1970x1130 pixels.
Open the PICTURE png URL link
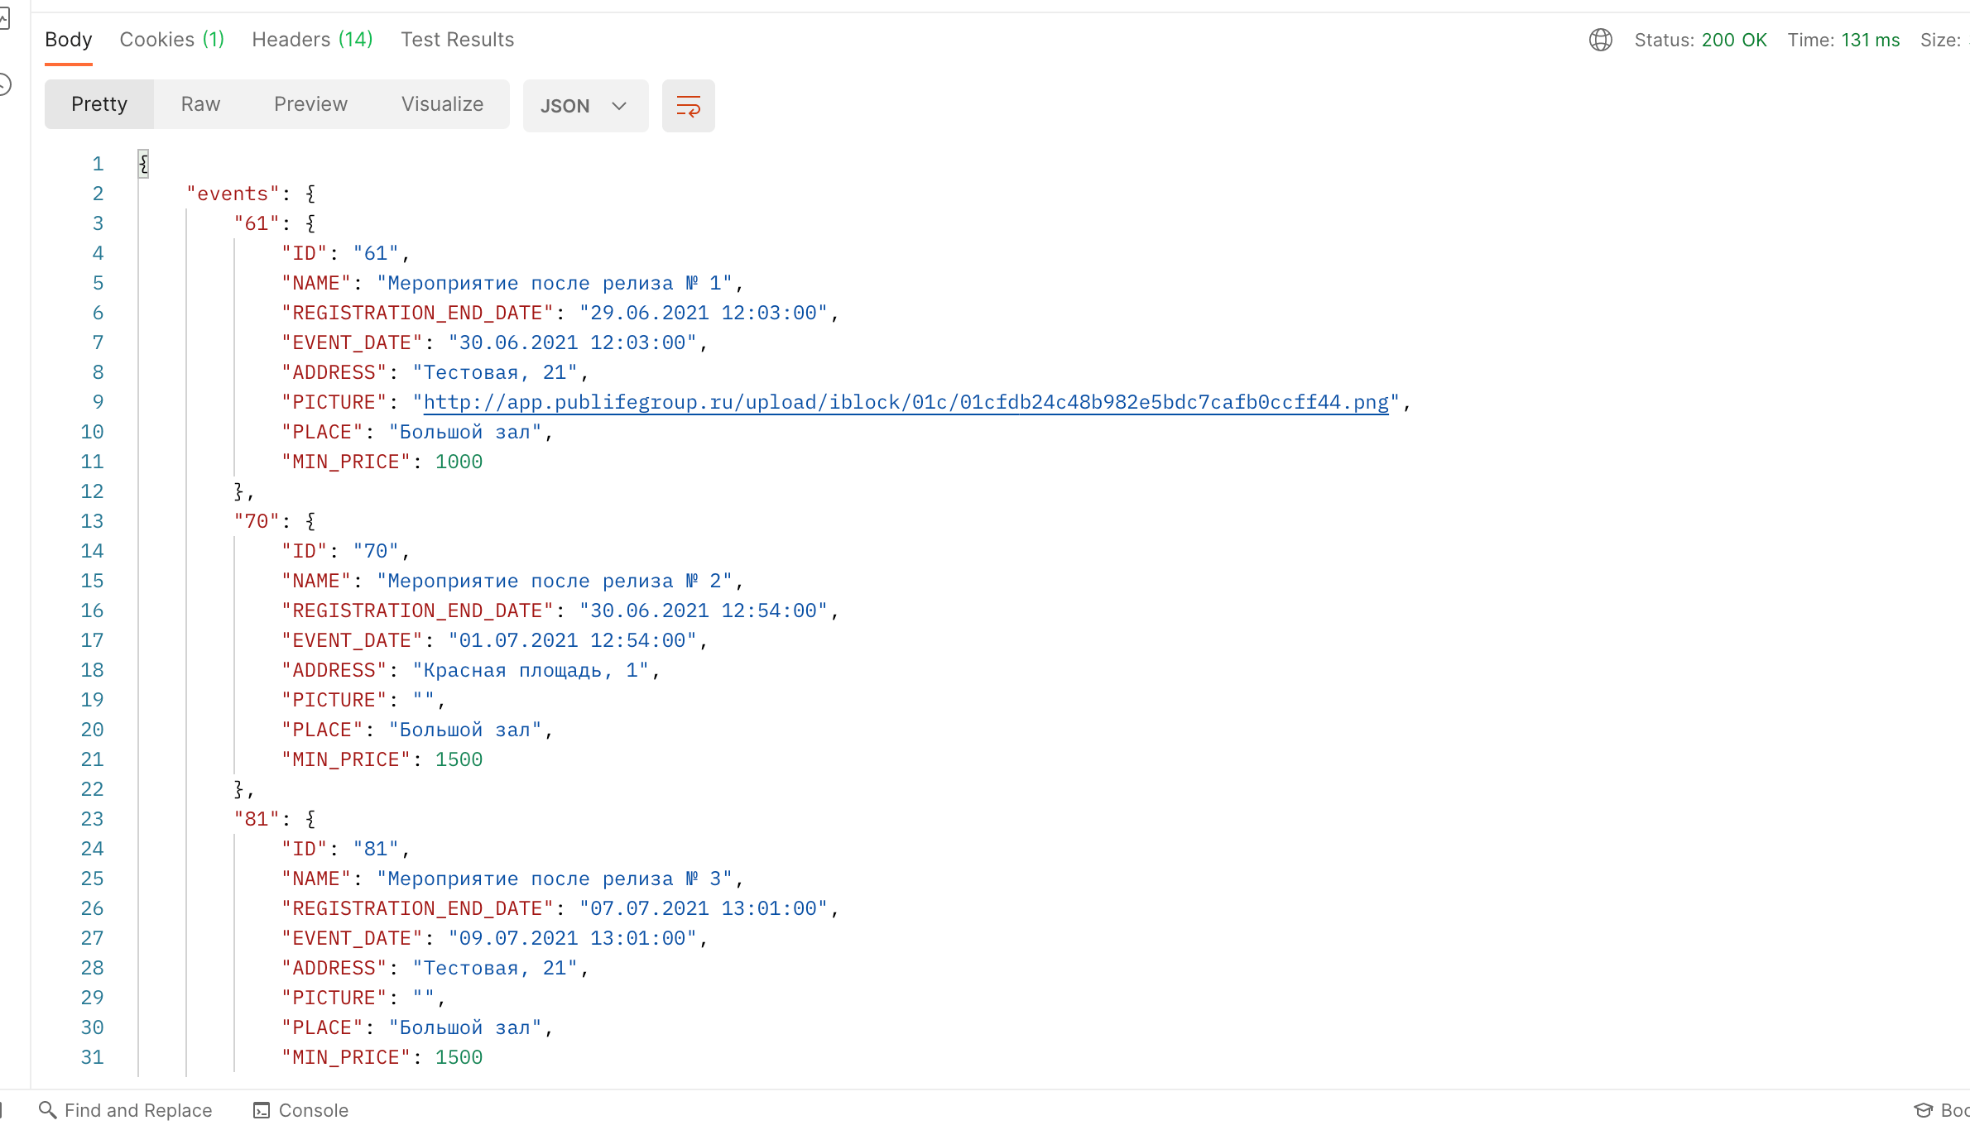[x=906, y=402]
